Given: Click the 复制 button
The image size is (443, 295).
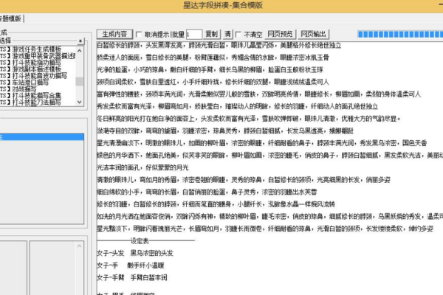Looking at the screenshot, I should (212, 34).
